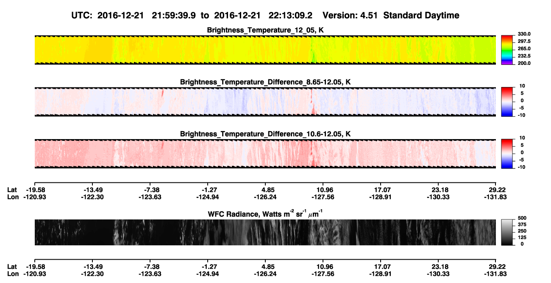The image size is (551, 283).
Task: Click the Brightness_Temperature_Difference_8.65-12.05 panel title
Action: pos(265,82)
